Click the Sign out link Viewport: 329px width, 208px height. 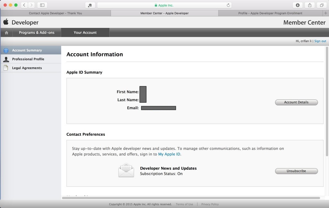tap(320, 41)
